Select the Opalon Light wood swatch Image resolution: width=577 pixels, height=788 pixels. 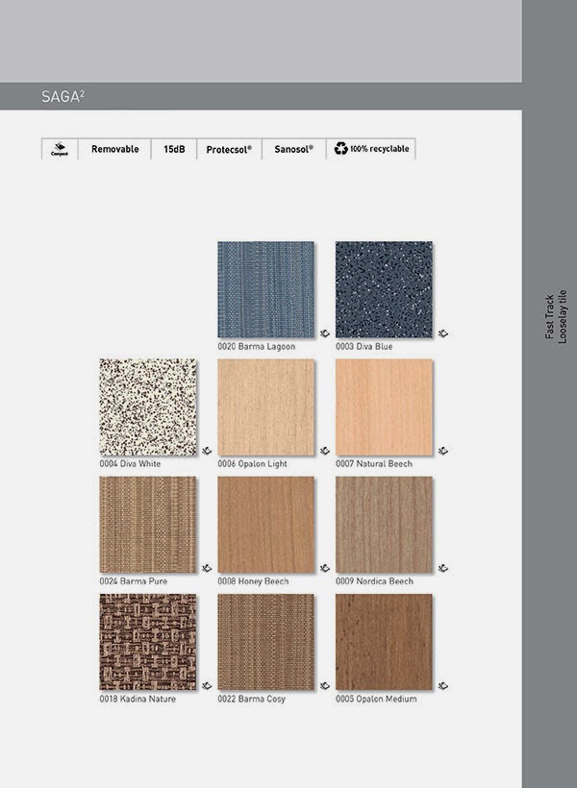click(266, 407)
